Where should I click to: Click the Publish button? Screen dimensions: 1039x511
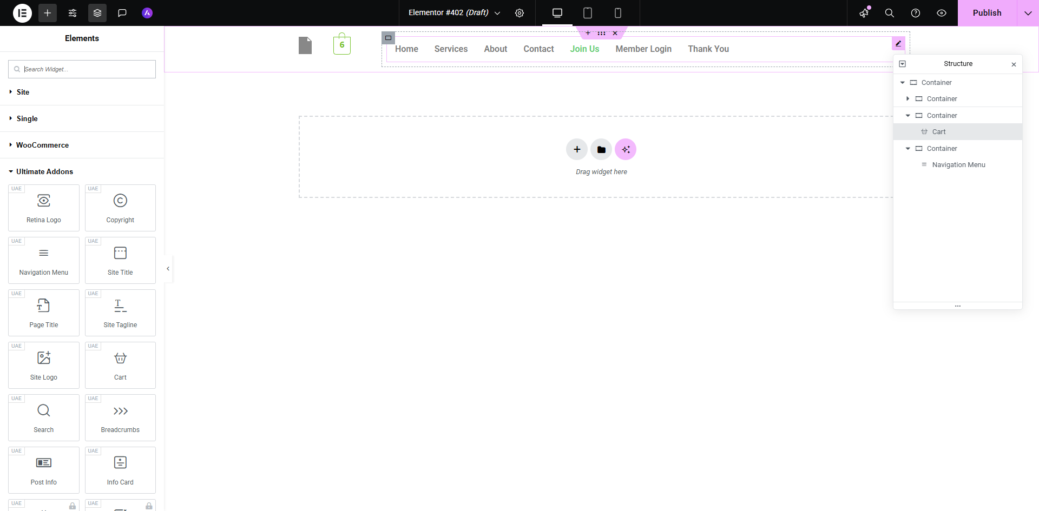tap(987, 13)
